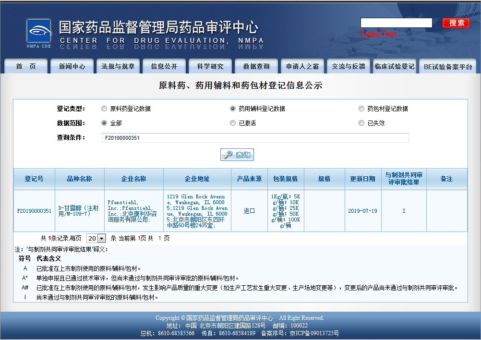This screenshot has height=340, width=481.
Task: Open the 新闻中心 tab
Action: [x=72, y=66]
